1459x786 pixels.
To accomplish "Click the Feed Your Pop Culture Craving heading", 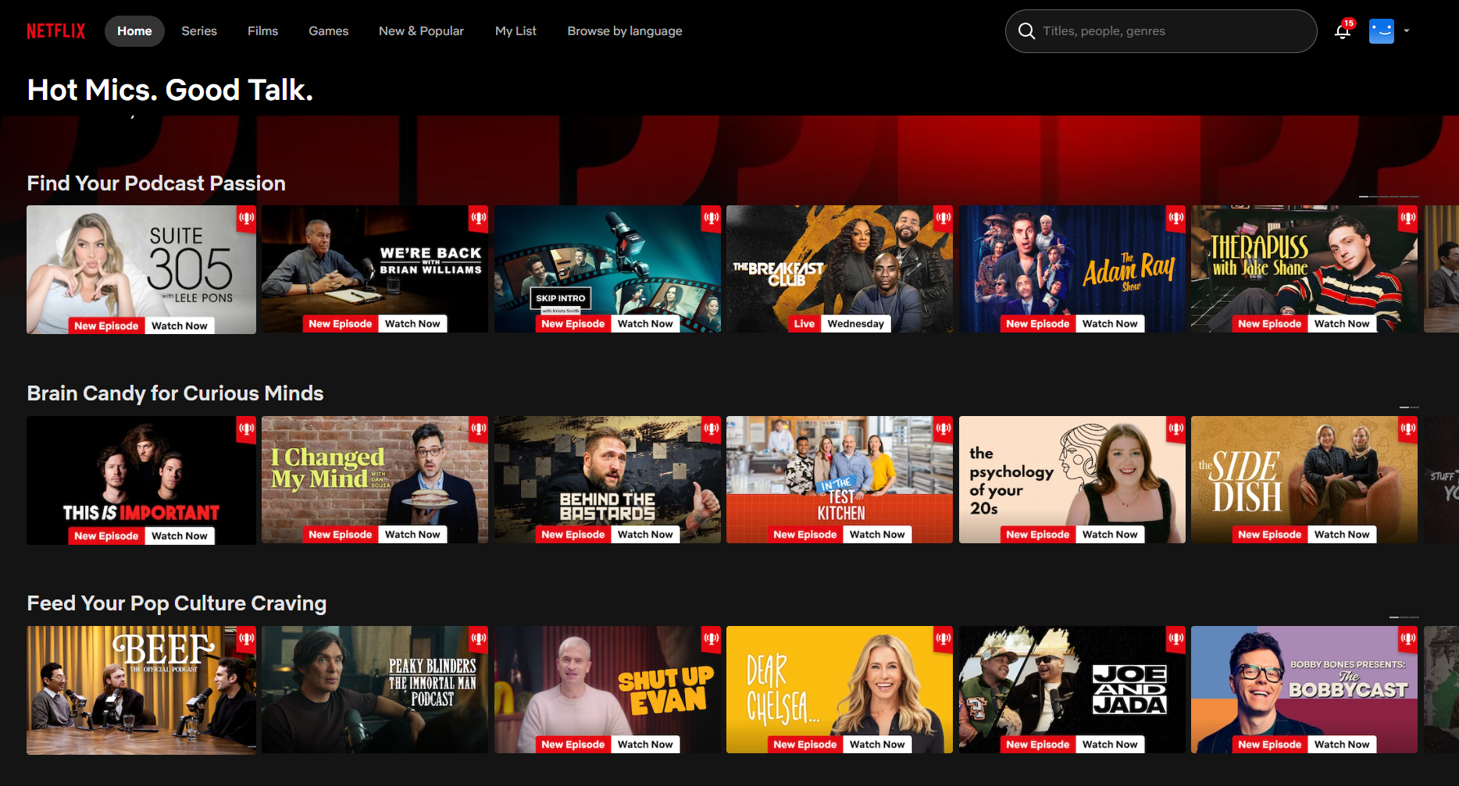I will pyautogui.click(x=177, y=603).
